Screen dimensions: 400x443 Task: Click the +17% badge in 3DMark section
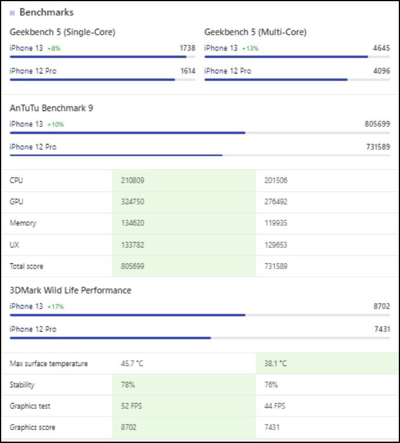55,307
